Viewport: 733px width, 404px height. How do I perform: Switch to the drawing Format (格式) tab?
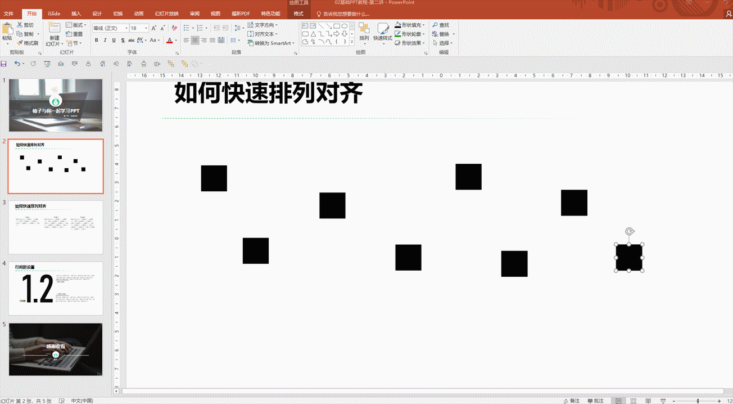coord(298,14)
